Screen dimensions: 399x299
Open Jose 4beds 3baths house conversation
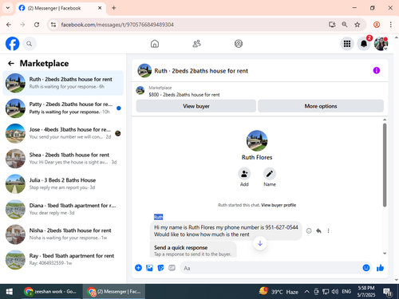(x=63, y=133)
